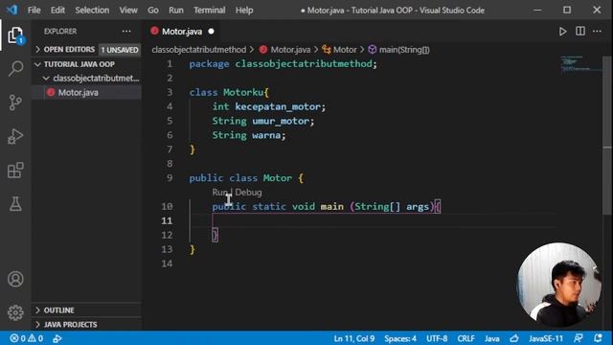
Task: Collapse the Tutorial Java OOP folder
Action: (38, 64)
